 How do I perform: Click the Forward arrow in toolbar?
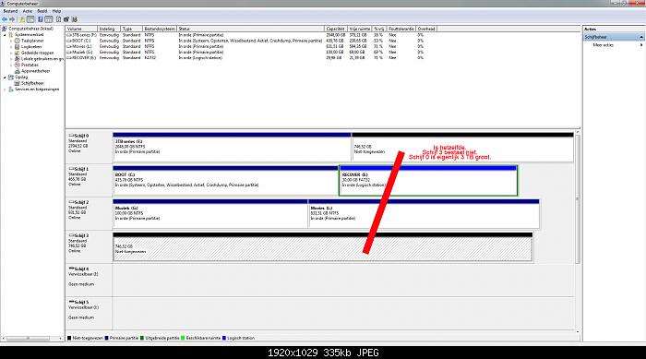coord(12,19)
